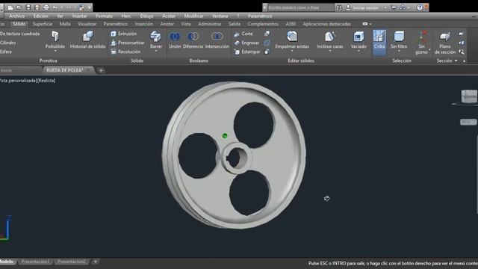
Task: Click the Esfera primitive option
Action: (x=6, y=52)
